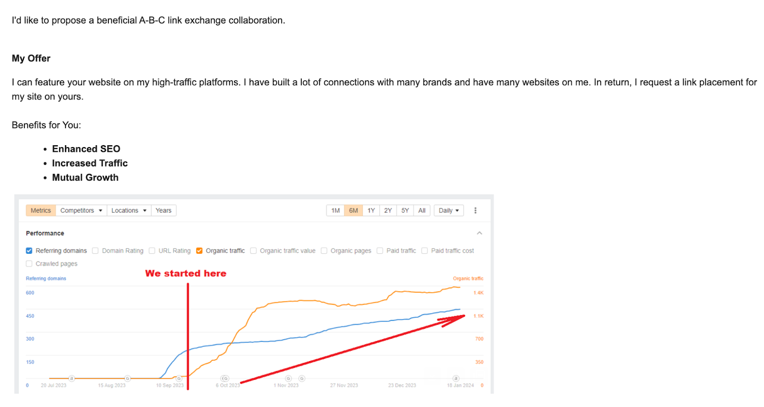This screenshot has height=407, width=764.
Task: Click the 1.4K right axis value
Action: click(x=478, y=293)
